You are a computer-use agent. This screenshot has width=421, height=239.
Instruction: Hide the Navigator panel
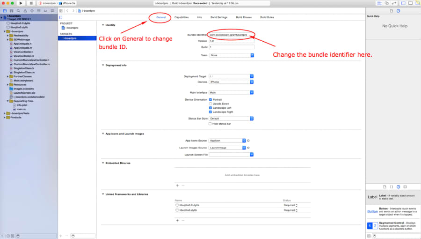point(403,3)
